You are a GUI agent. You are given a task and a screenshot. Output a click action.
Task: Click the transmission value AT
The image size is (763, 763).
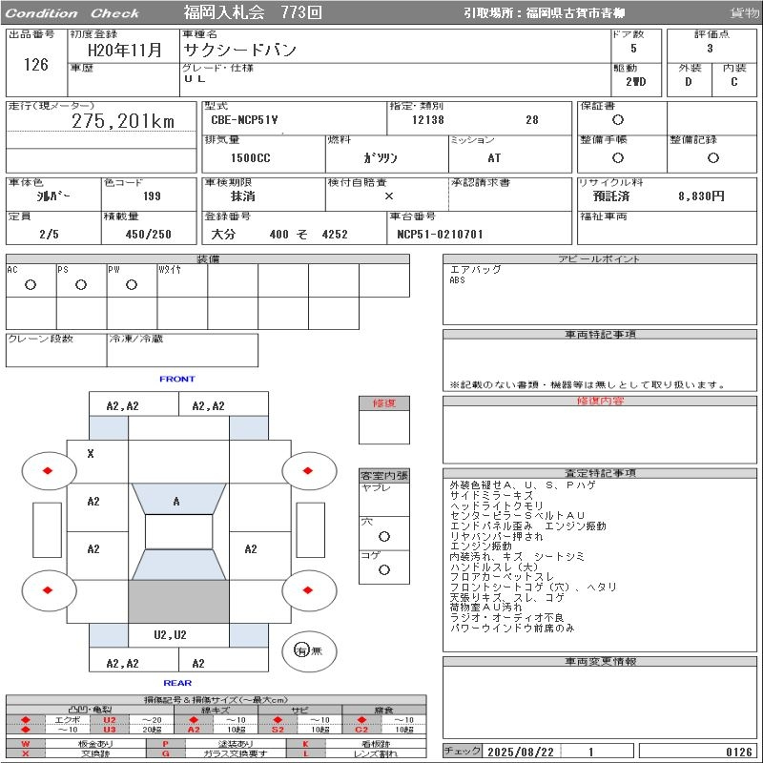[x=494, y=157]
